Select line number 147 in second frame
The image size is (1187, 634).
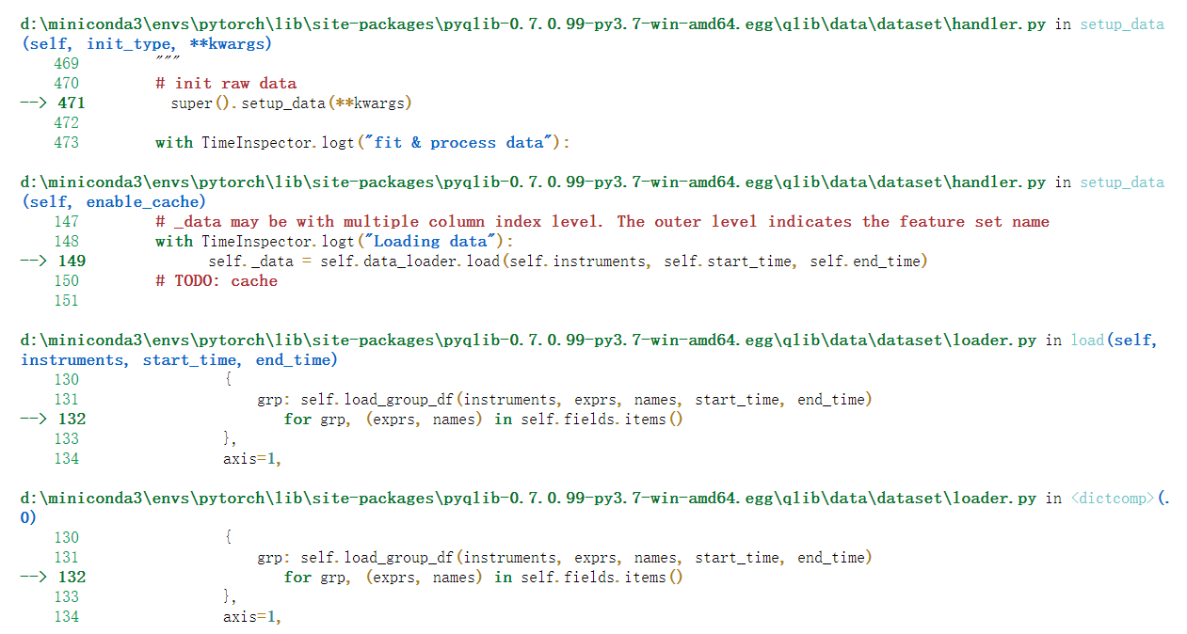point(72,221)
